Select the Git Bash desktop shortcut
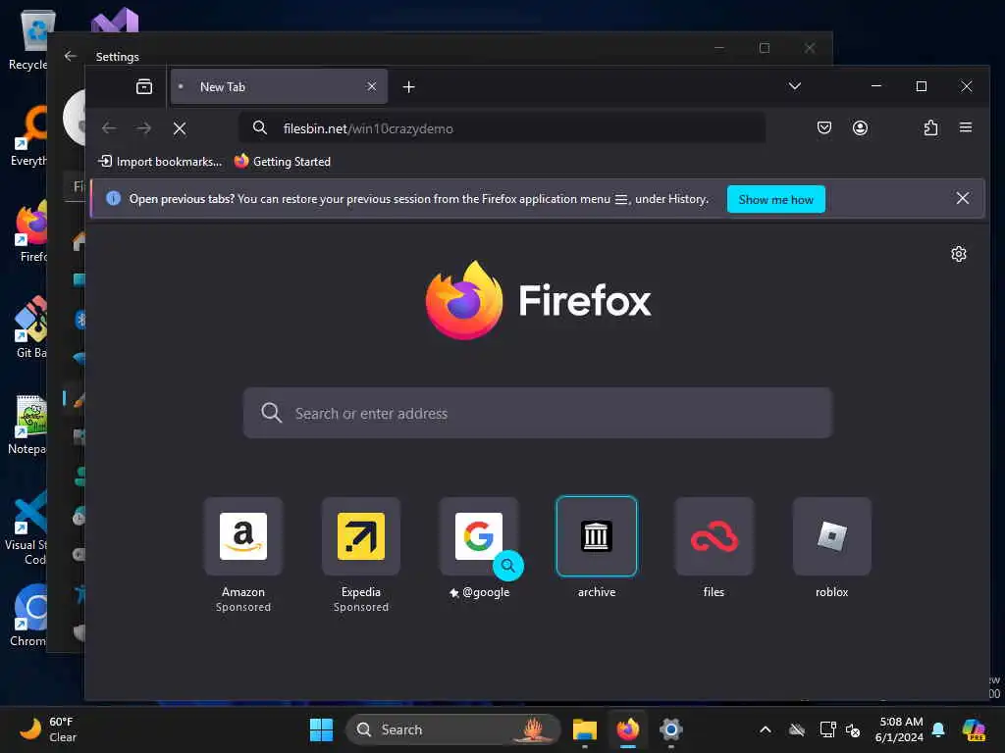1005x753 pixels. pyautogui.click(x=30, y=327)
